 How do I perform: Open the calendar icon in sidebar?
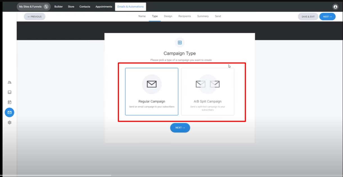[10, 102]
